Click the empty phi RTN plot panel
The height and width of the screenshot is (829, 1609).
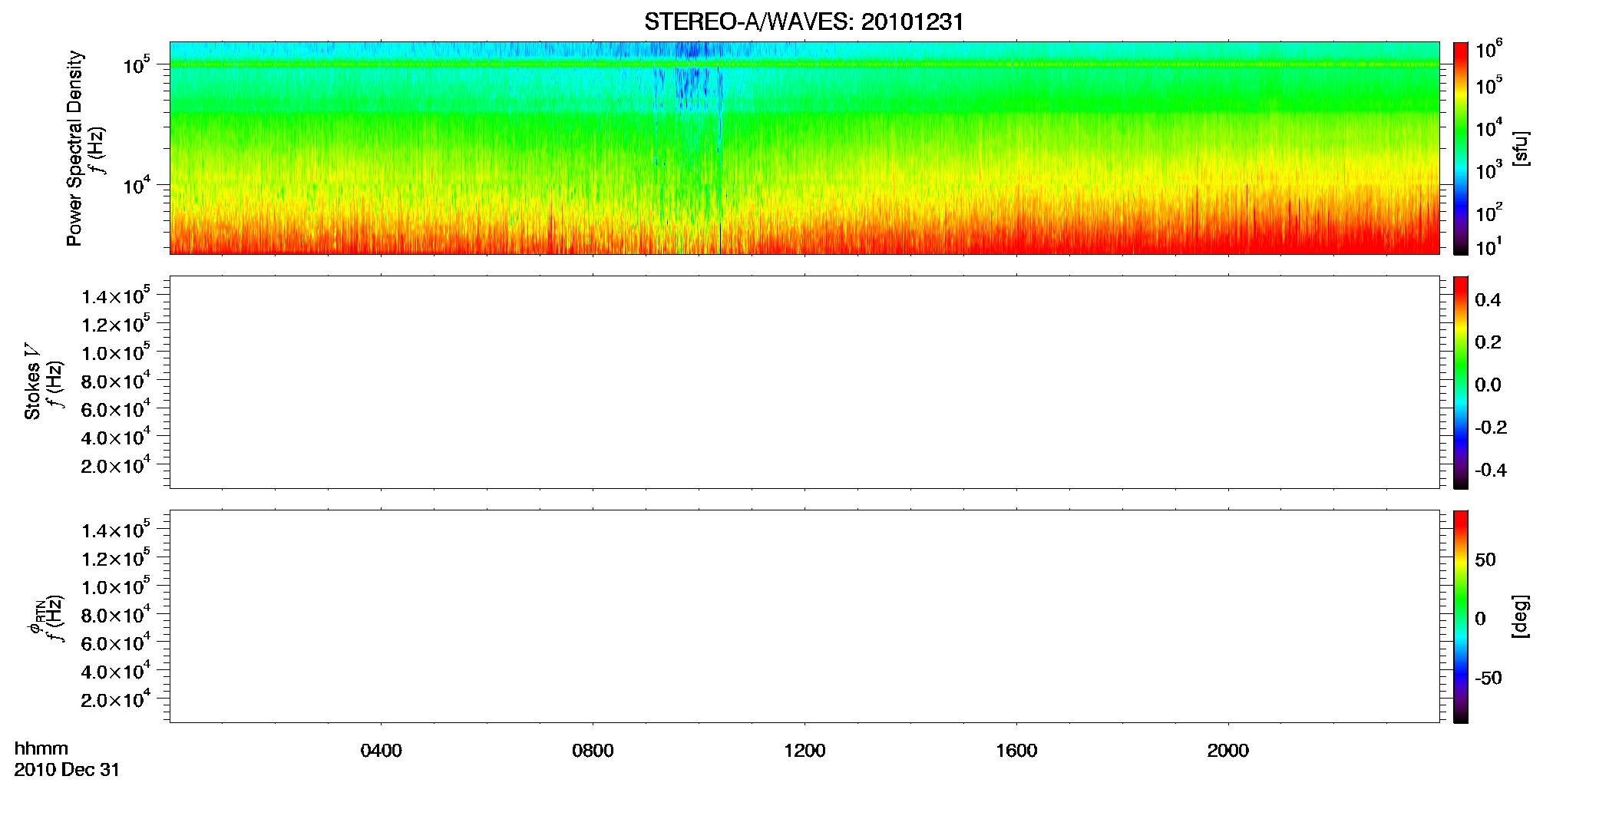pos(804,616)
